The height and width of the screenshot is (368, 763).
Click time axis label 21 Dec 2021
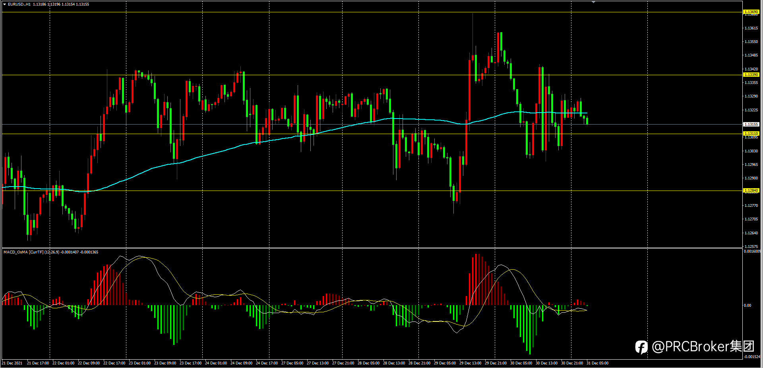12,363
